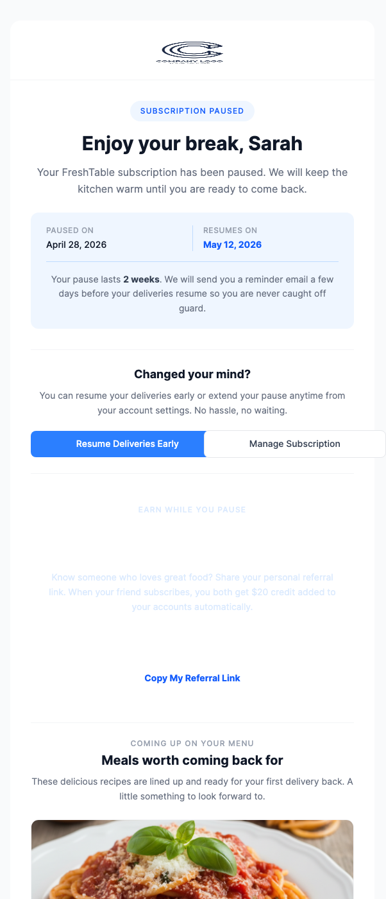Click the Company Logo at the top

(x=192, y=53)
